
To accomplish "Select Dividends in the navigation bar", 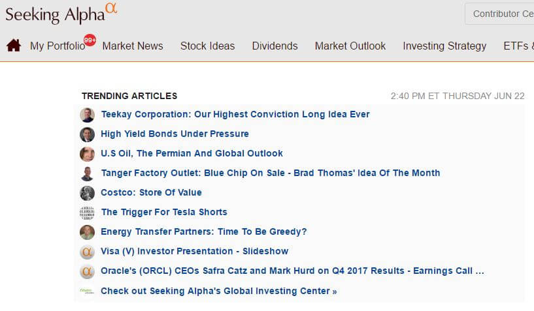I will (x=275, y=46).
